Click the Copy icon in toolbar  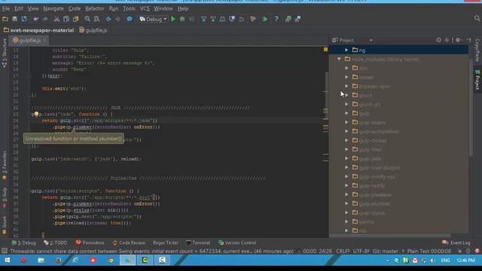(66, 19)
